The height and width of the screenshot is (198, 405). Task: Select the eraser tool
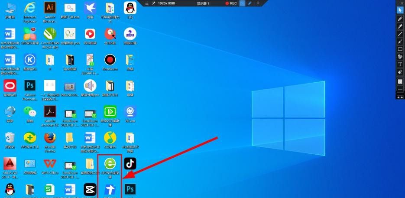point(400,71)
